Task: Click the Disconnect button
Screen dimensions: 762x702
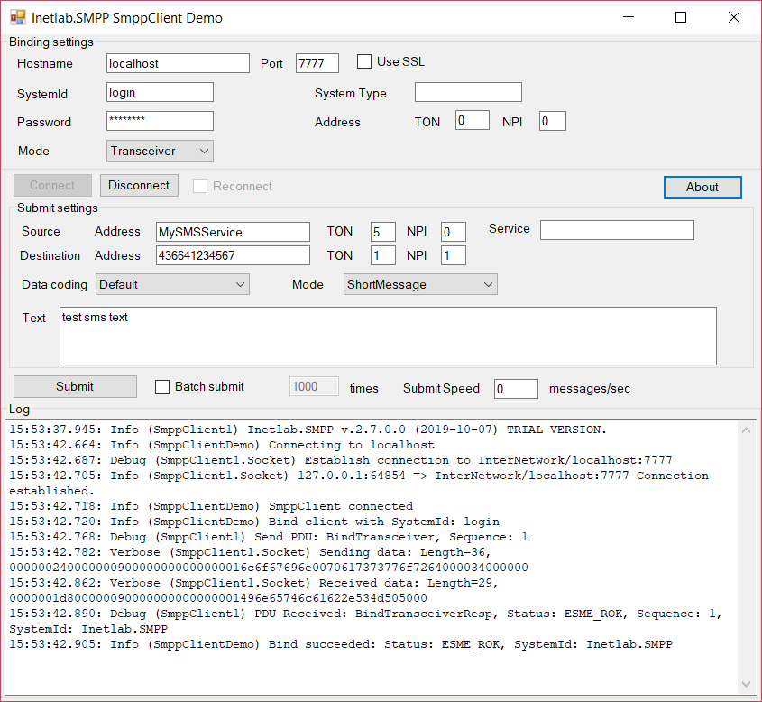Action: [139, 185]
